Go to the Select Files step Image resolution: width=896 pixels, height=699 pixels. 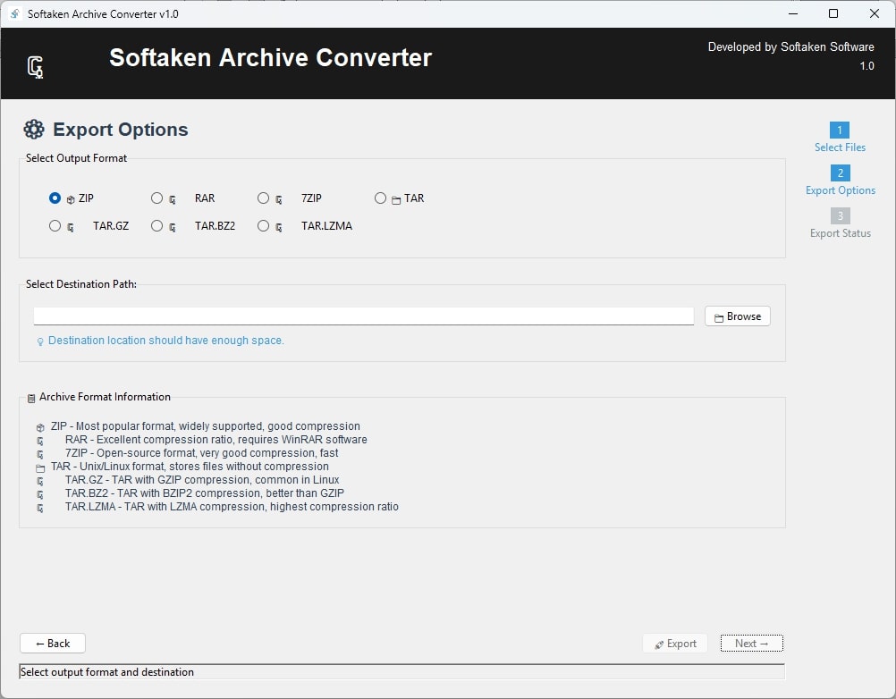click(x=840, y=139)
